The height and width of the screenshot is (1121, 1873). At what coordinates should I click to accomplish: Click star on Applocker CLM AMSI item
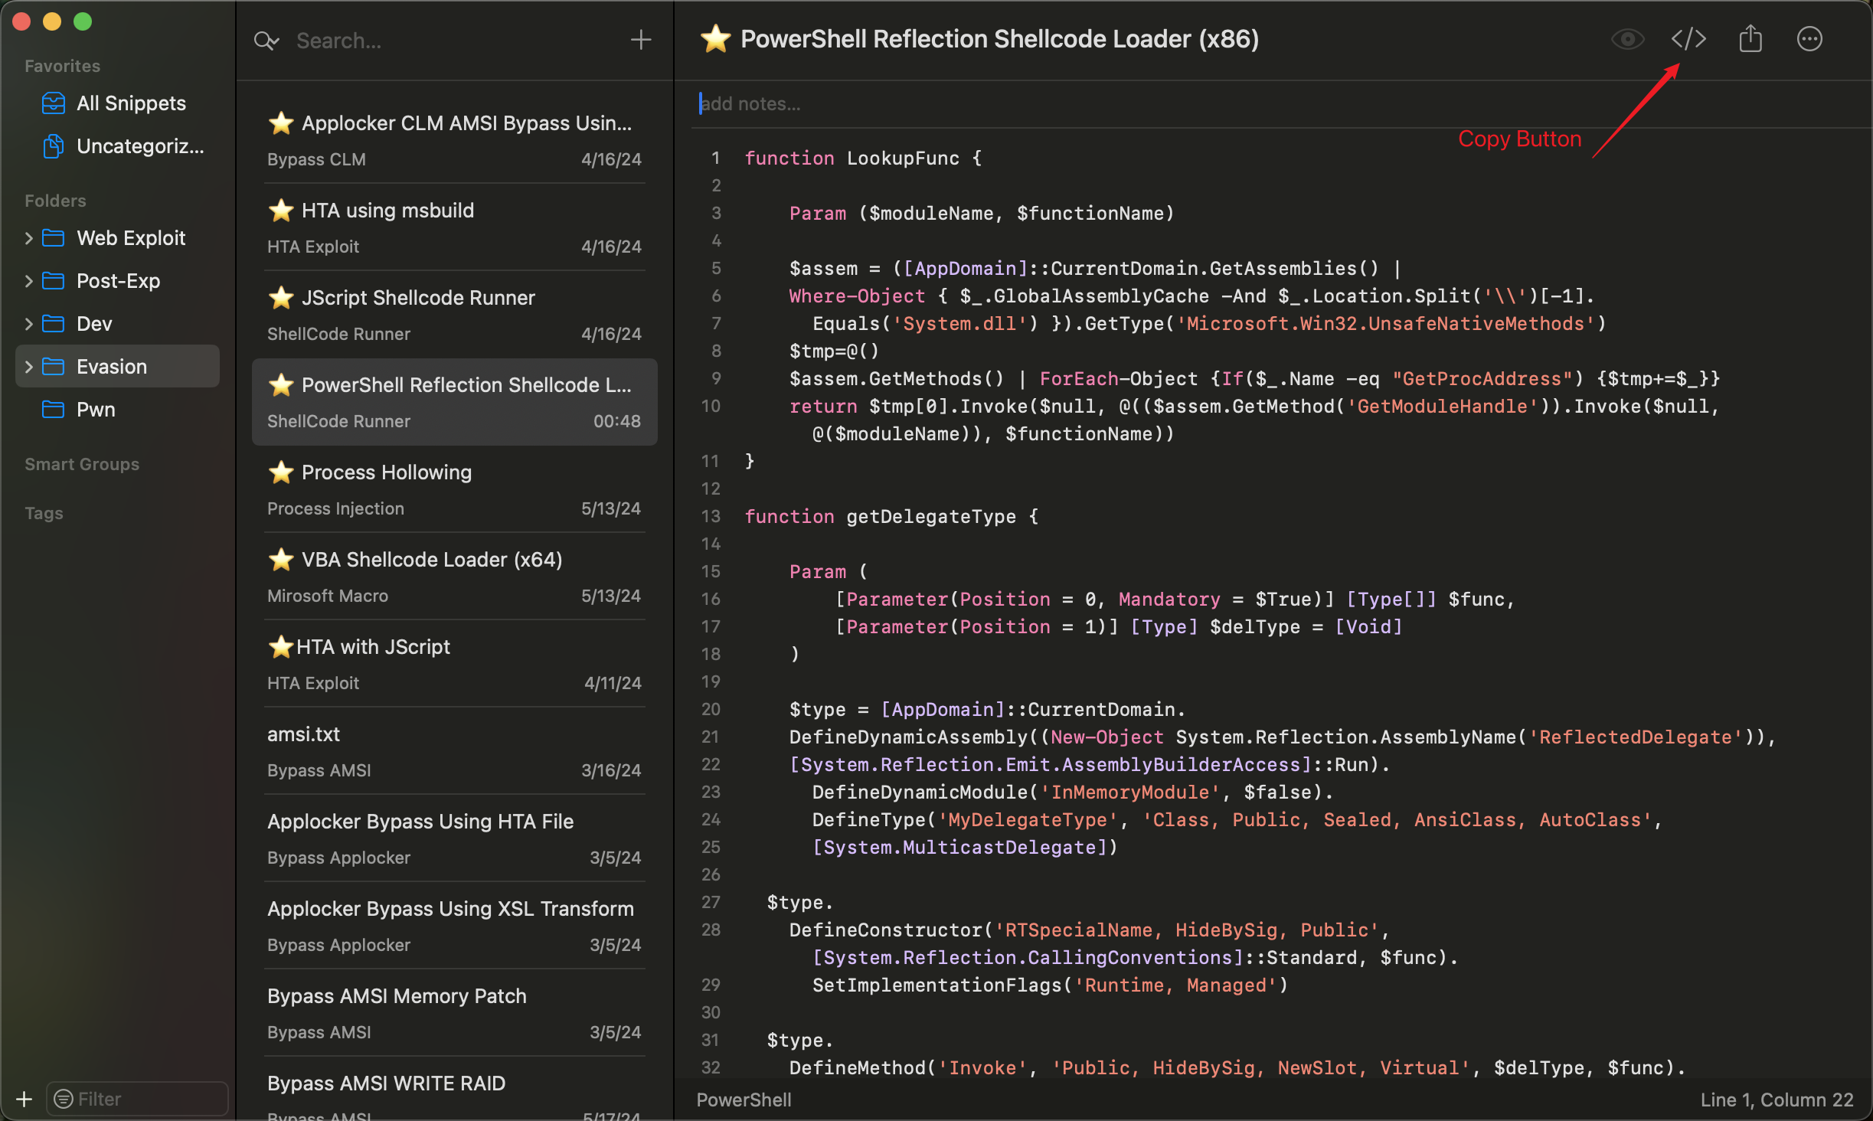(x=281, y=123)
